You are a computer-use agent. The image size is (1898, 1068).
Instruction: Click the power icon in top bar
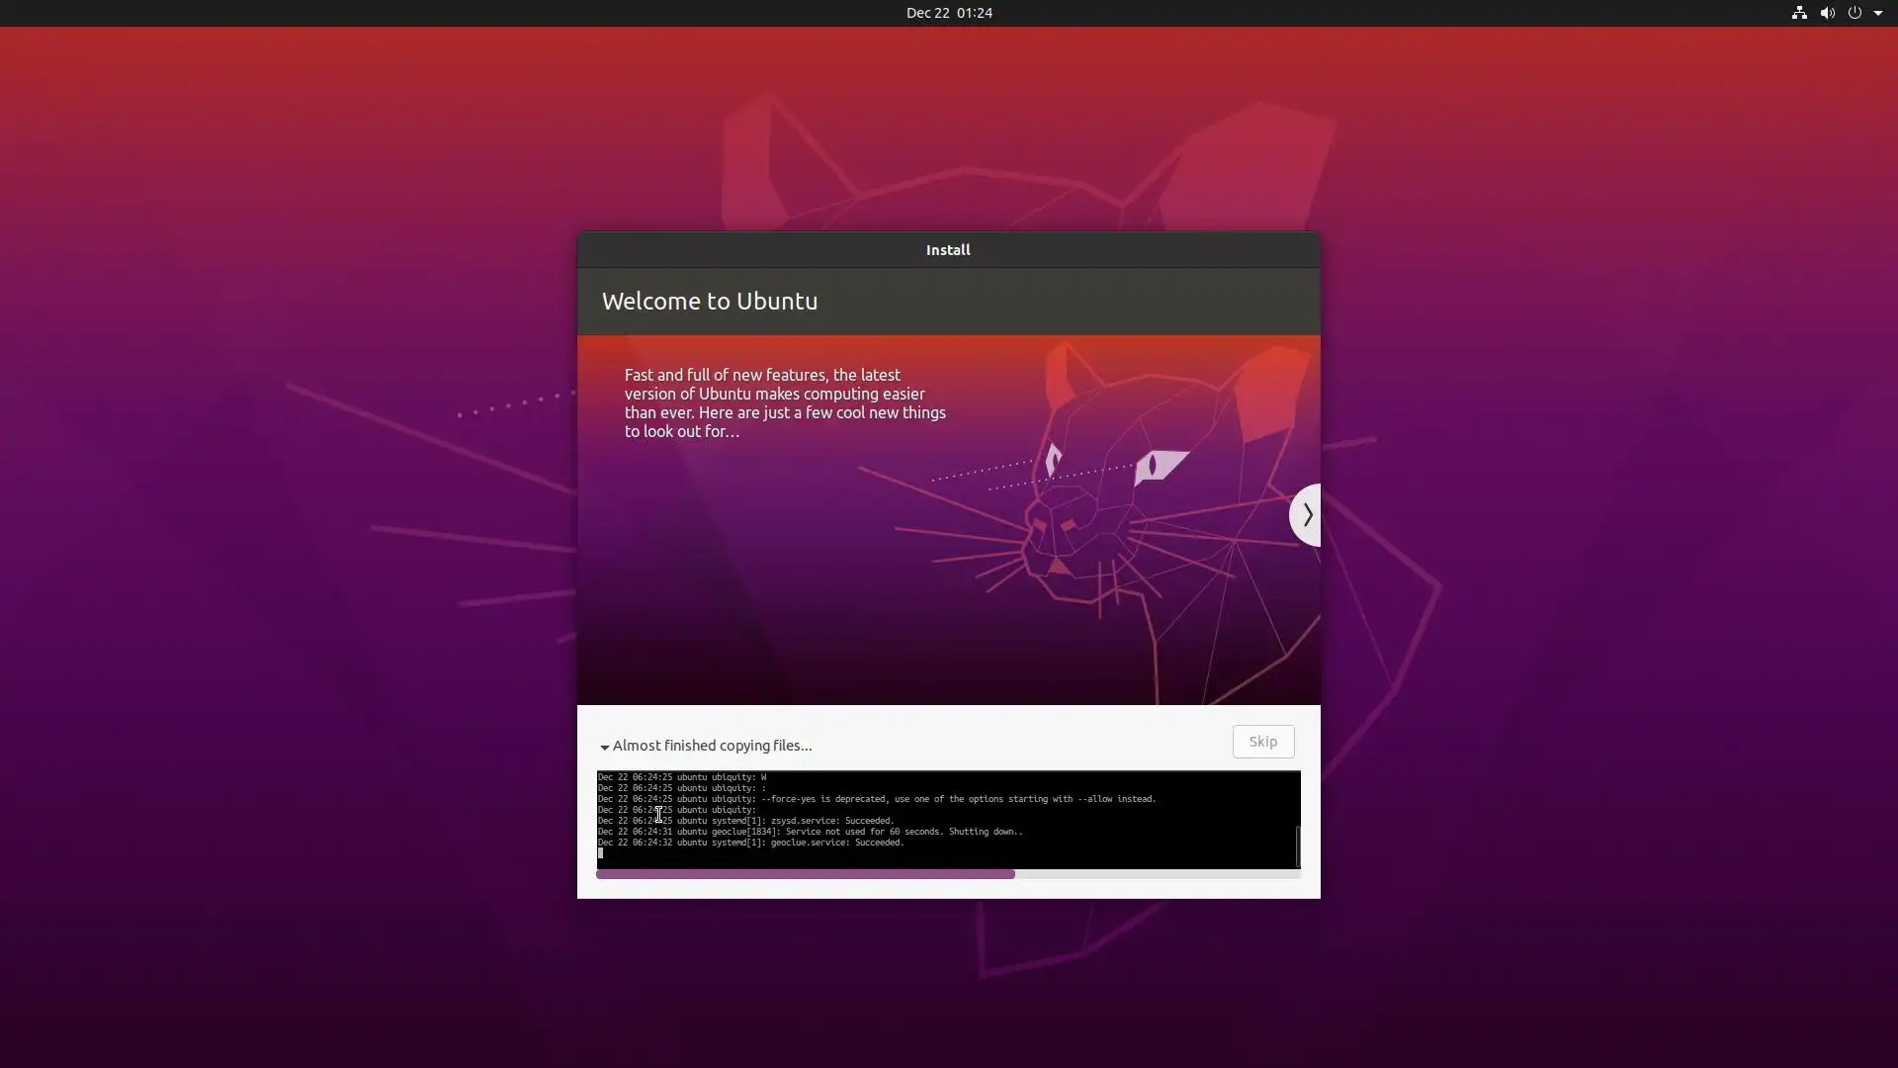click(x=1855, y=13)
